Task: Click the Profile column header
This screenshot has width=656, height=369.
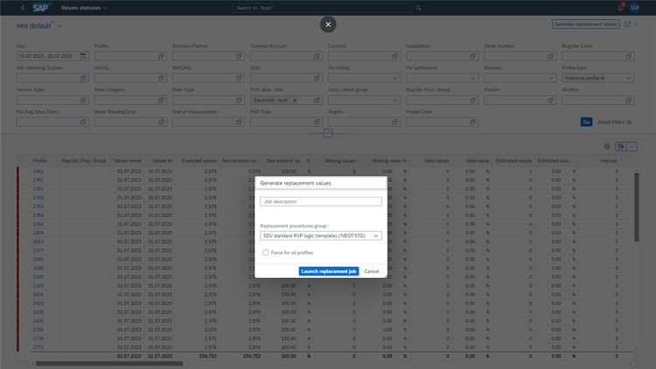Action: pyautogui.click(x=39, y=161)
